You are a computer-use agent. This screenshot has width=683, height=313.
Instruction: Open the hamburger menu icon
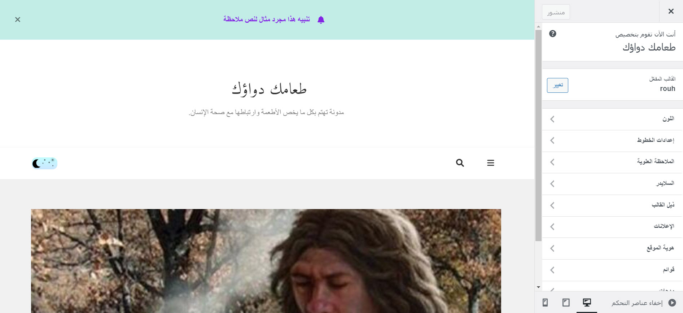pyautogui.click(x=490, y=163)
